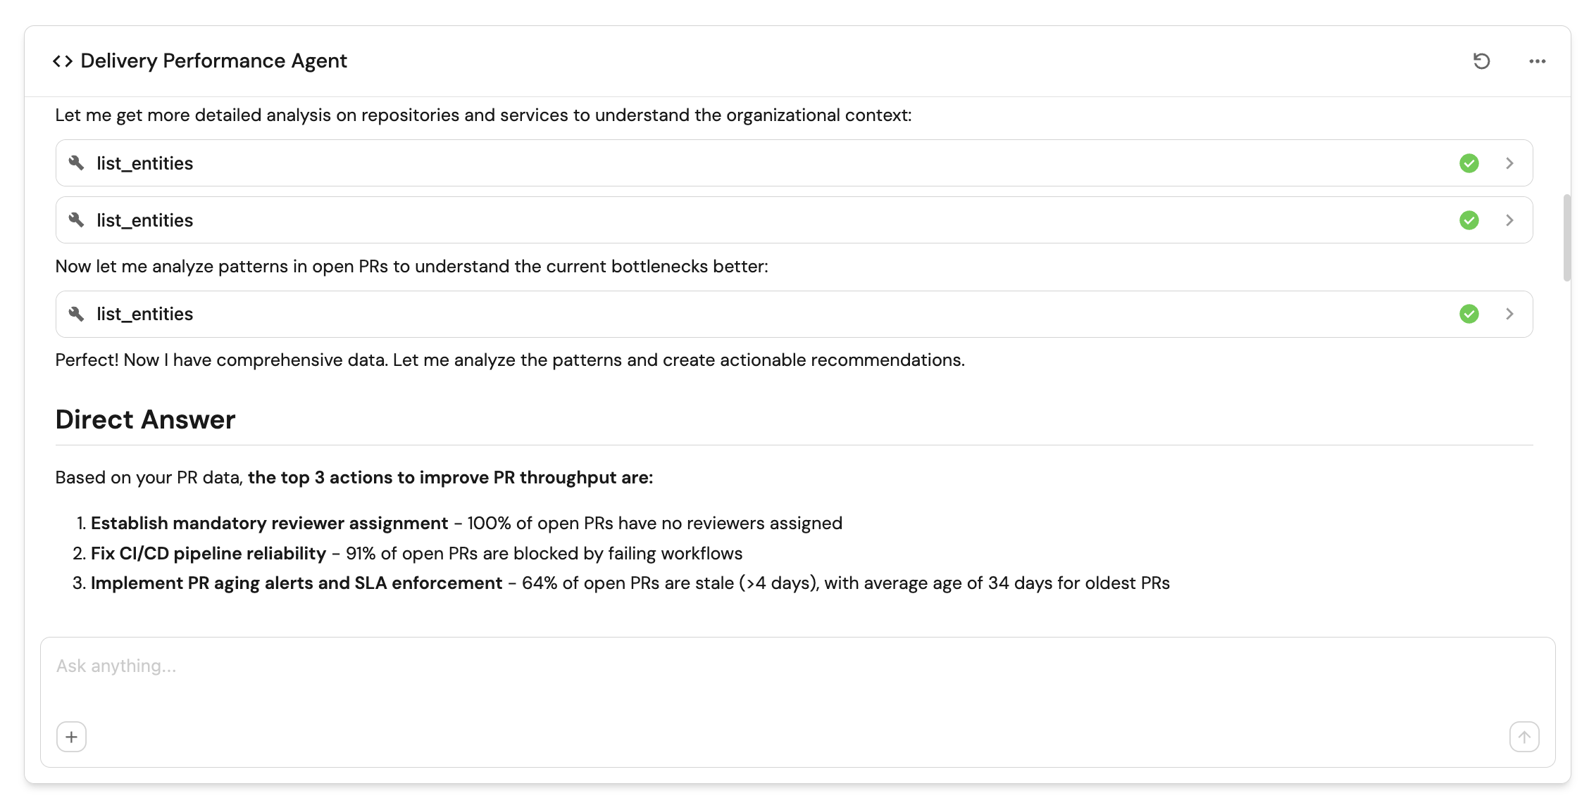Click the green checkmark on the last list_entities row
The width and height of the screenshot is (1589, 805).
(x=1469, y=314)
